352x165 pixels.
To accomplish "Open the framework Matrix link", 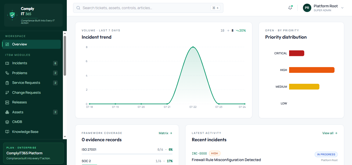I will (165, 133).
